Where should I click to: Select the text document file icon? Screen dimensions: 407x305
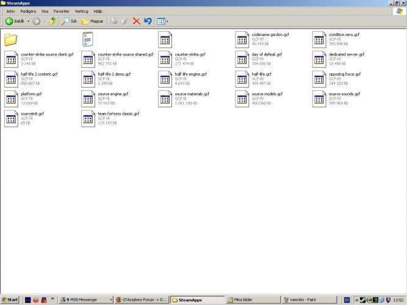[x=88, y=40]
